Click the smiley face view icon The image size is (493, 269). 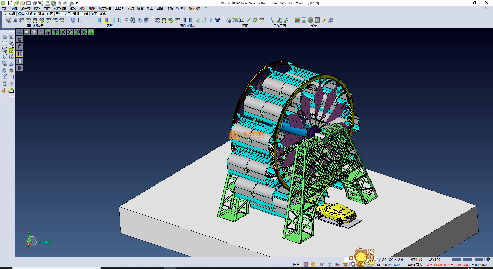262,20
